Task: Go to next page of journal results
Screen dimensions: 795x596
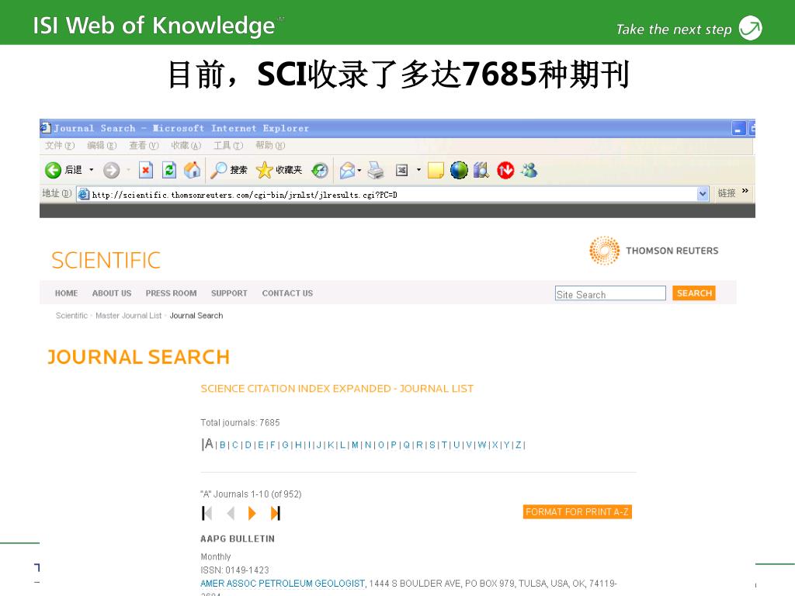Action: click(x=252, y=514)
